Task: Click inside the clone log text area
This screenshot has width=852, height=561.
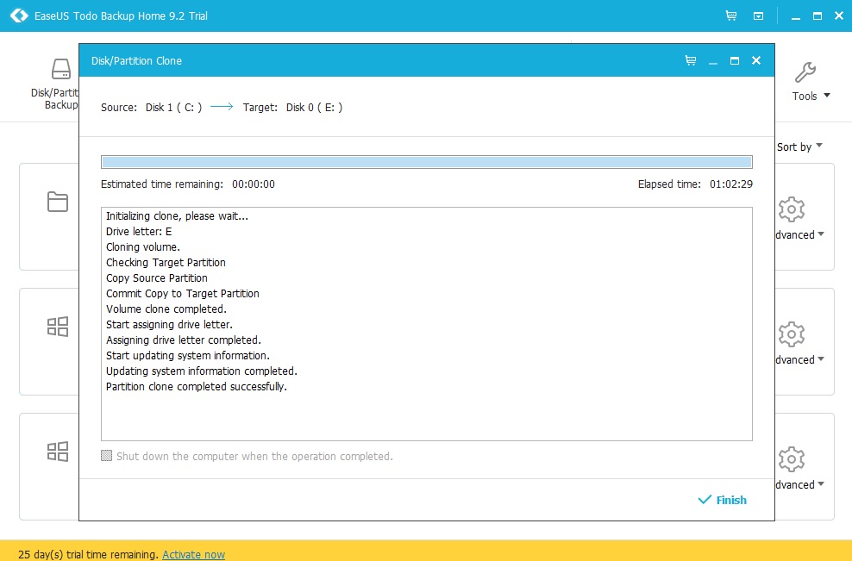Action: (x=427, y=324)
